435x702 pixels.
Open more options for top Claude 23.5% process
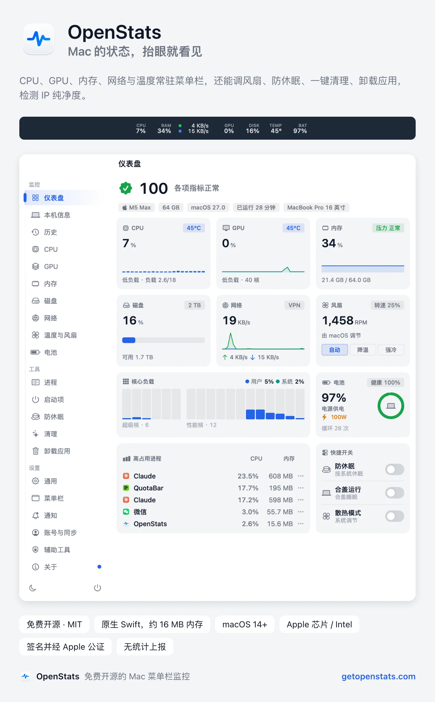click(301, 476)
